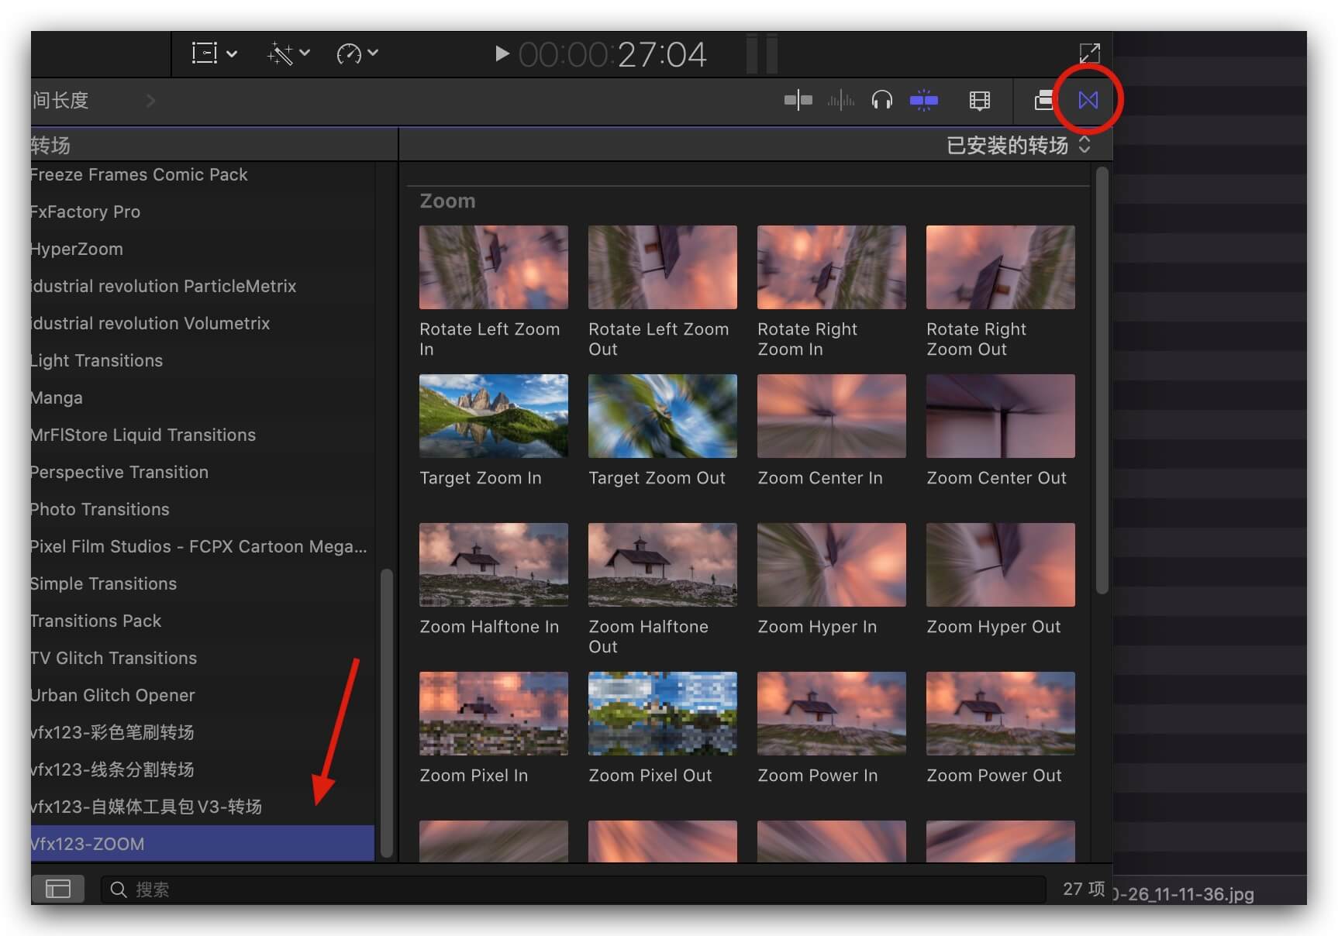Image resolution: width=1338 pixels, height=936 pixels.
Task: Open the installed transitions dropdown
Action: (1019, 145)
